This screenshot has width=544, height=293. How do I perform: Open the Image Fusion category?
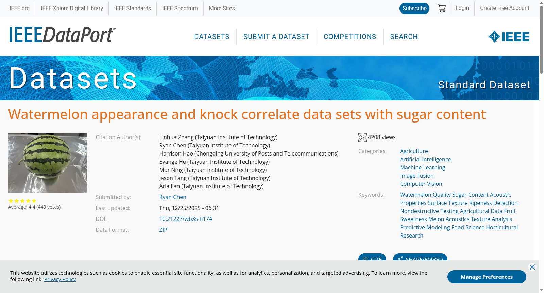[x=417, y=176]
